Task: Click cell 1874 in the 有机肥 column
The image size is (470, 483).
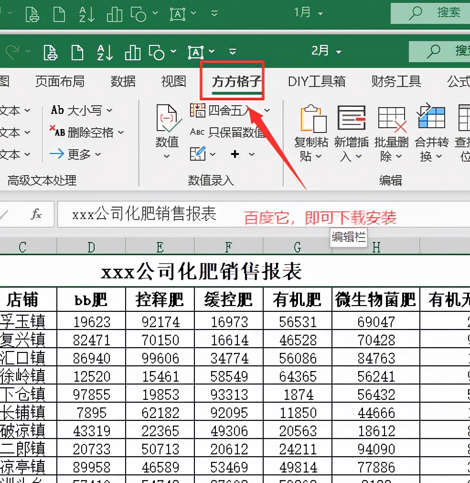Action: (298, 394)
